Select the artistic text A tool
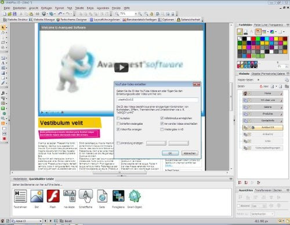The height and width of the screenshot is (225, 290). (x=3, y=63)
